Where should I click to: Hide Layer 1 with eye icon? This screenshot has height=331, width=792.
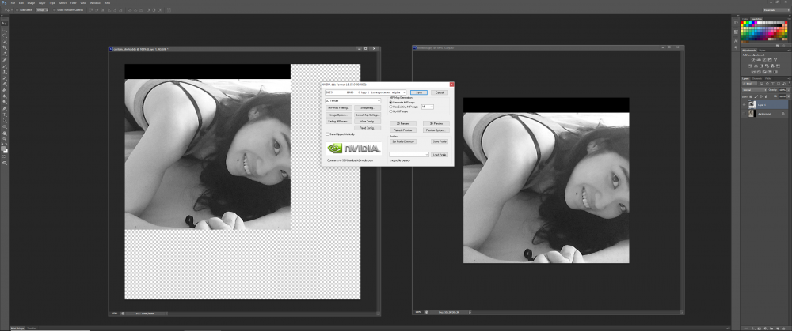pos(744,105)
